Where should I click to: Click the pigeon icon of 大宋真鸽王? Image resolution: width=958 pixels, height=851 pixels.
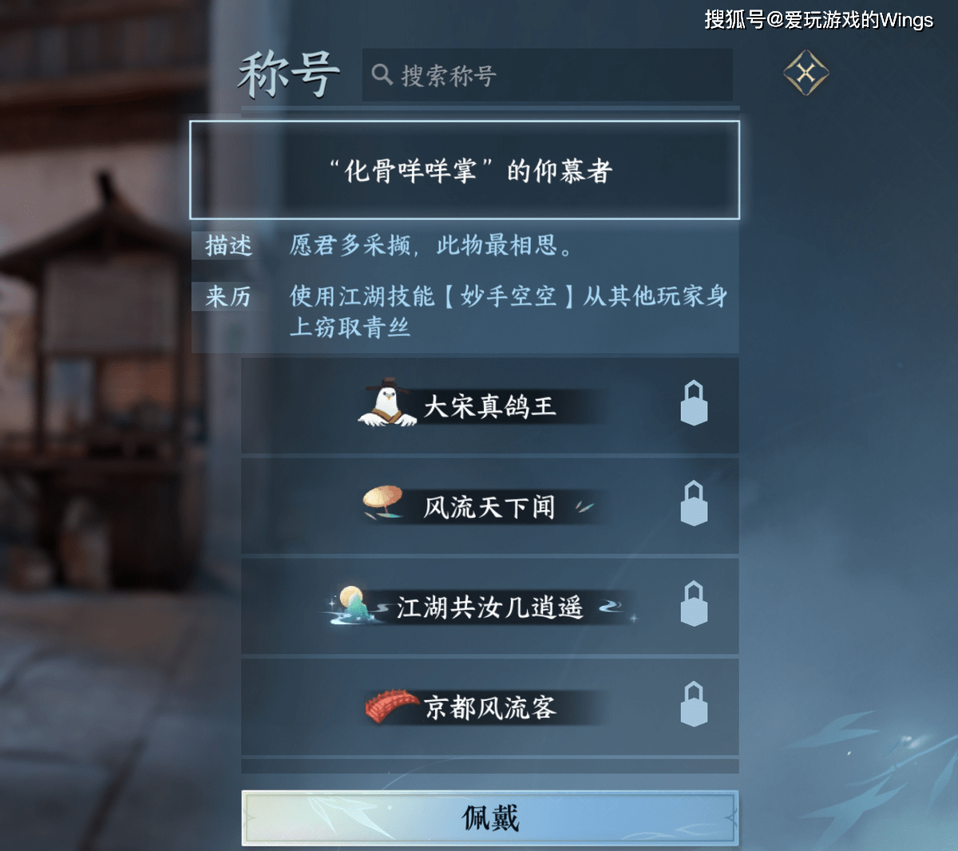388,402
